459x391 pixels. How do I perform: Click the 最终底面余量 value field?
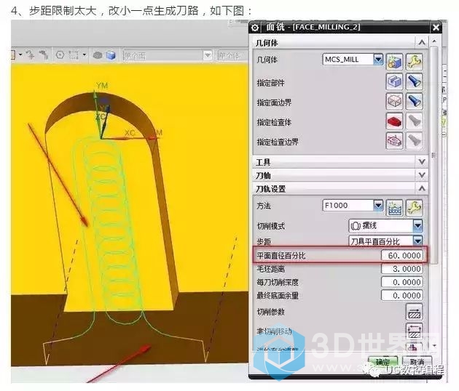(402, 296)
